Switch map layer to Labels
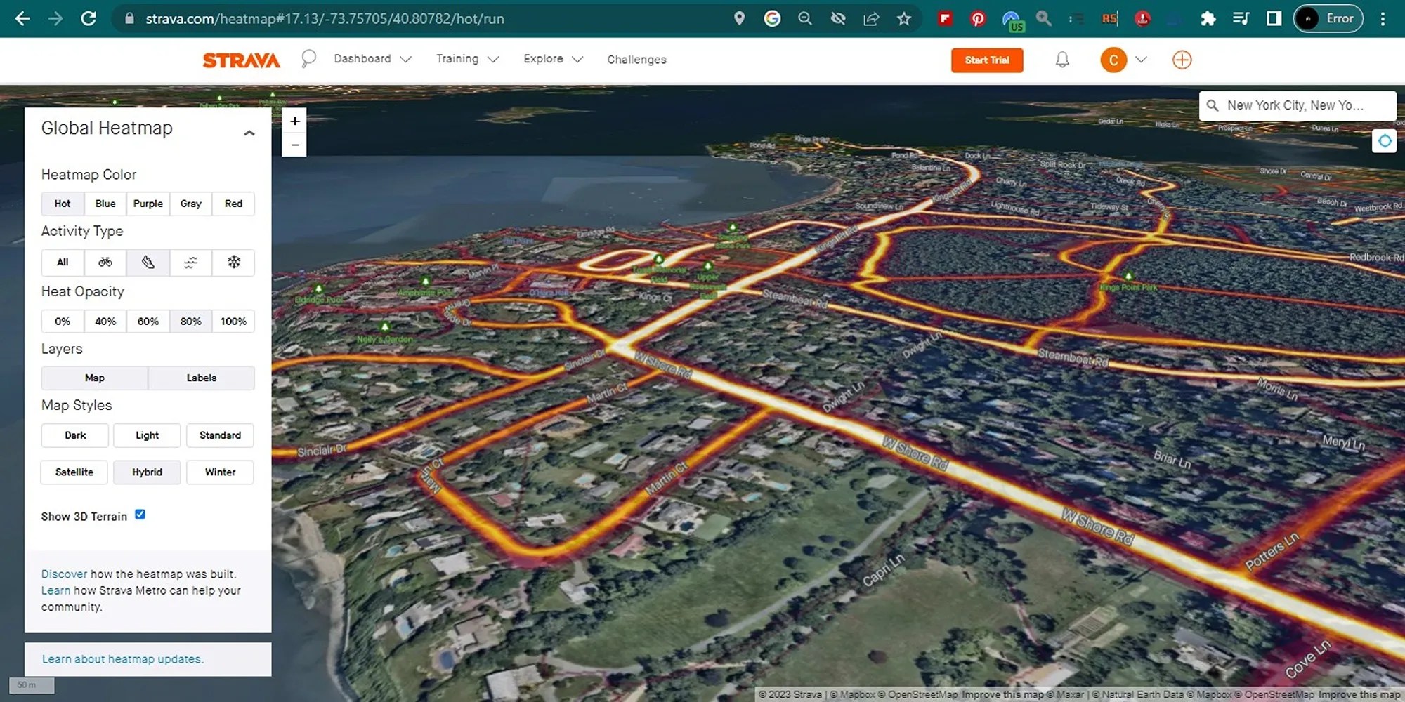 coord(201,378)
